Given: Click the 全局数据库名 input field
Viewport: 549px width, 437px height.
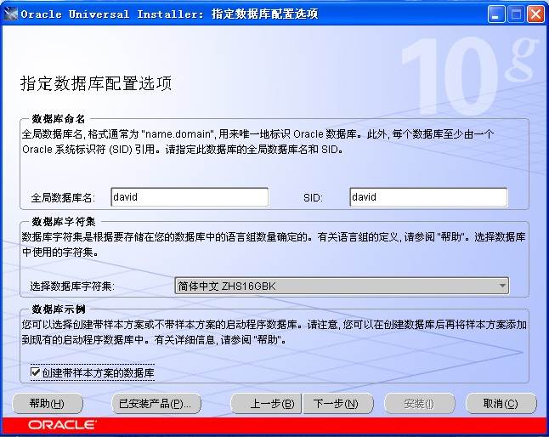Looking at the screenshot, I should [190, 197].
